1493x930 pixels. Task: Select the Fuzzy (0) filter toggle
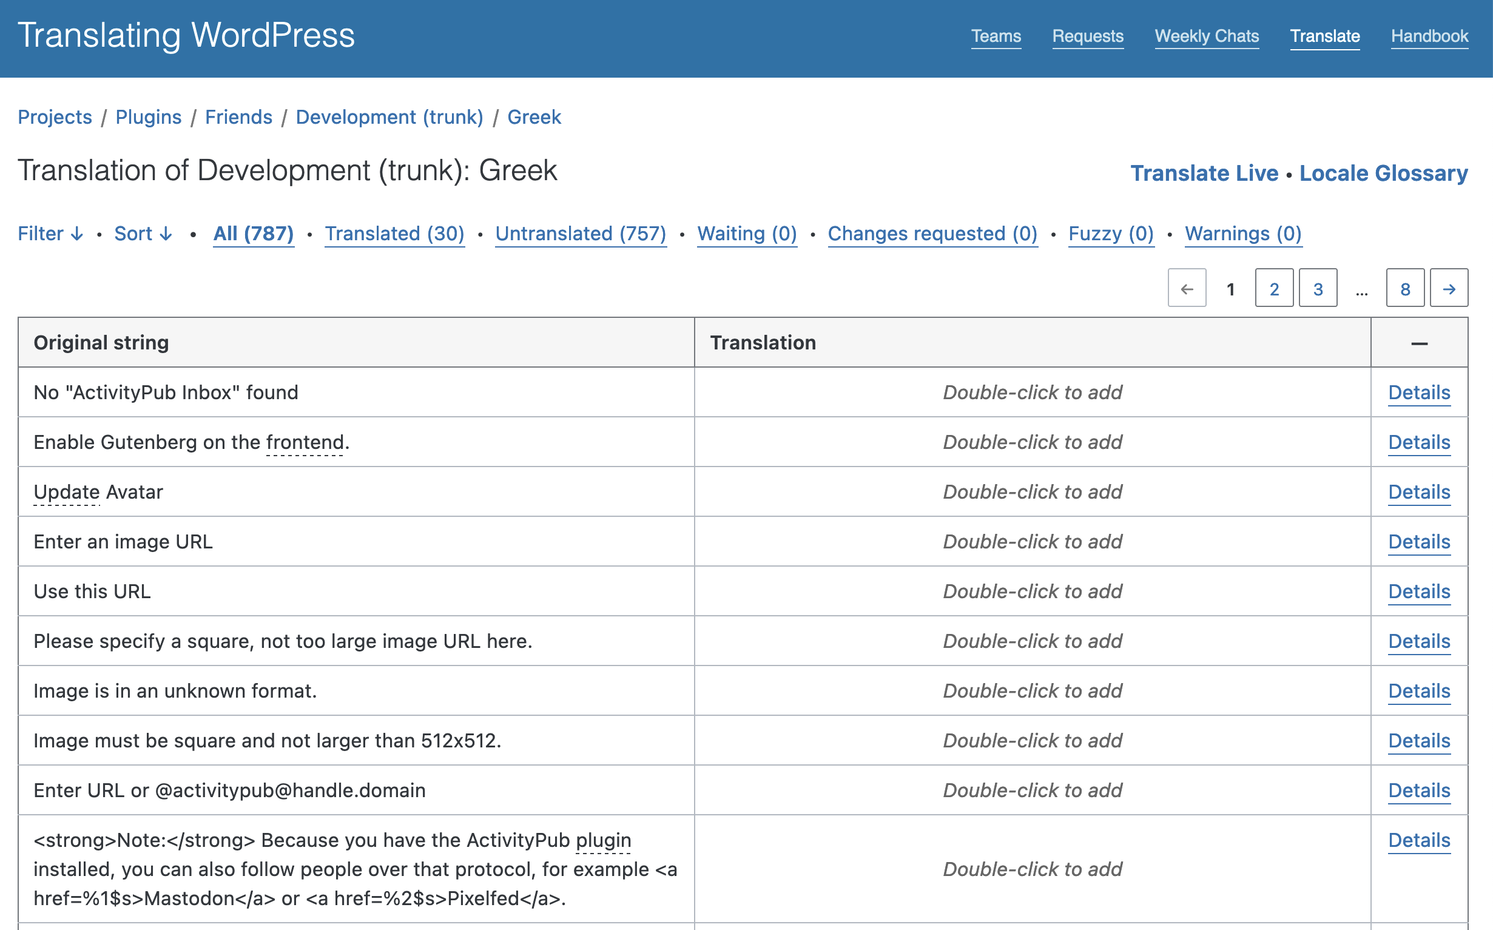click(x=1111, y=234)
